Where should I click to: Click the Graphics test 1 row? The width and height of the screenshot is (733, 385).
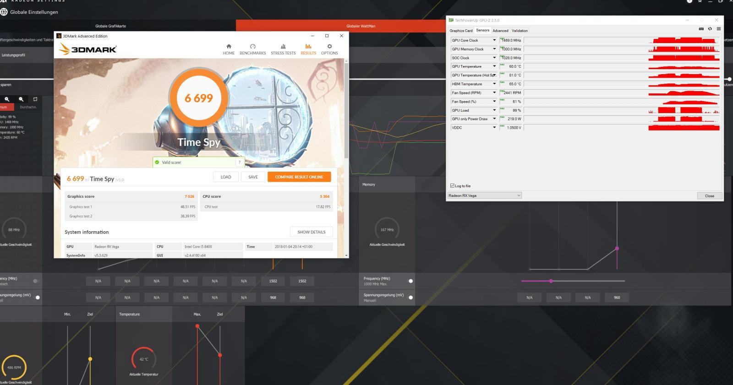click(x=132, y=207)
